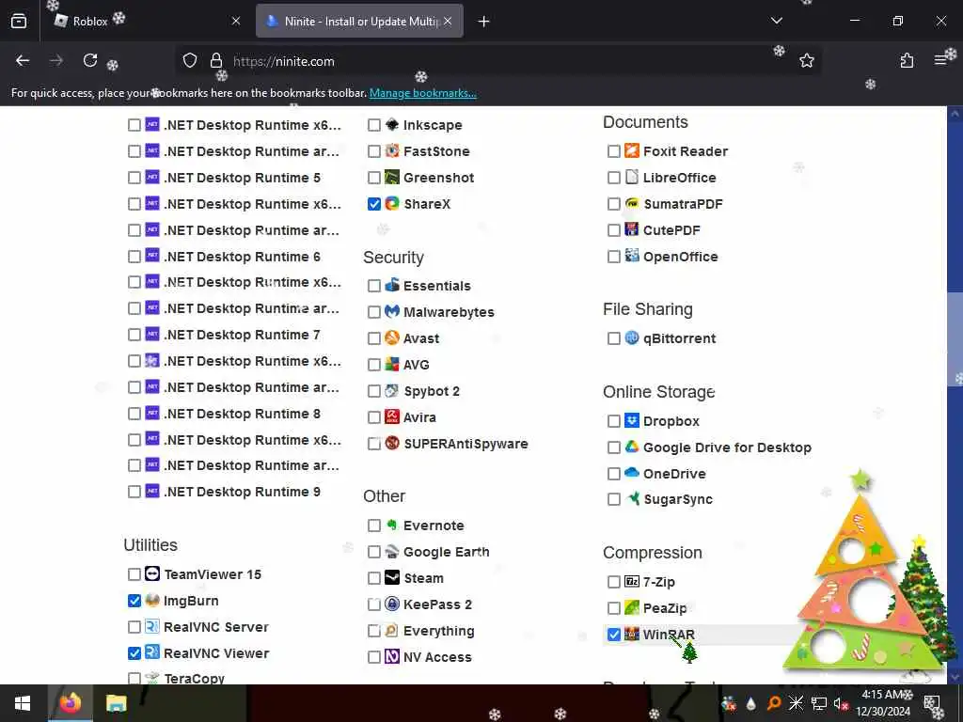Switch to the Roblox tab

(x=143, y=21)
